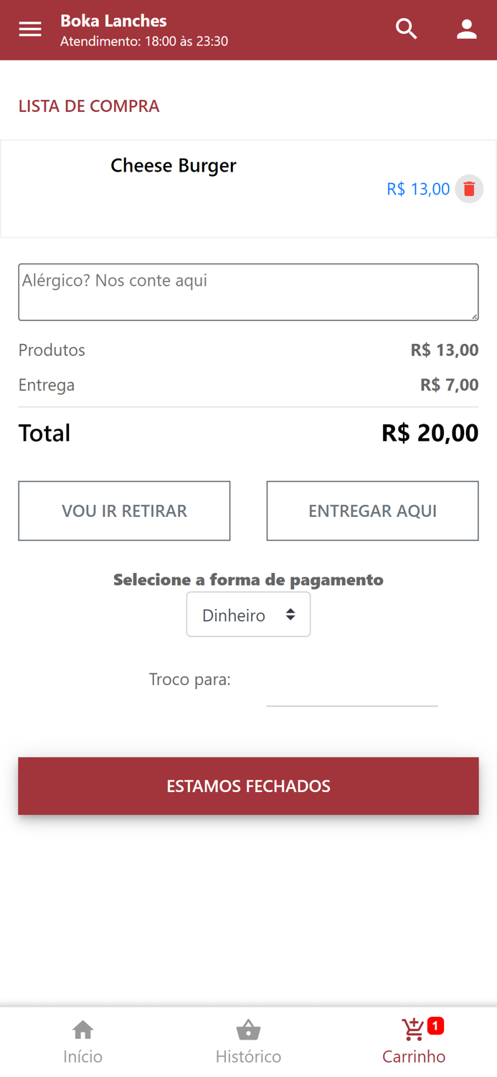Click the Cheese Burger price link

[418, 189]
